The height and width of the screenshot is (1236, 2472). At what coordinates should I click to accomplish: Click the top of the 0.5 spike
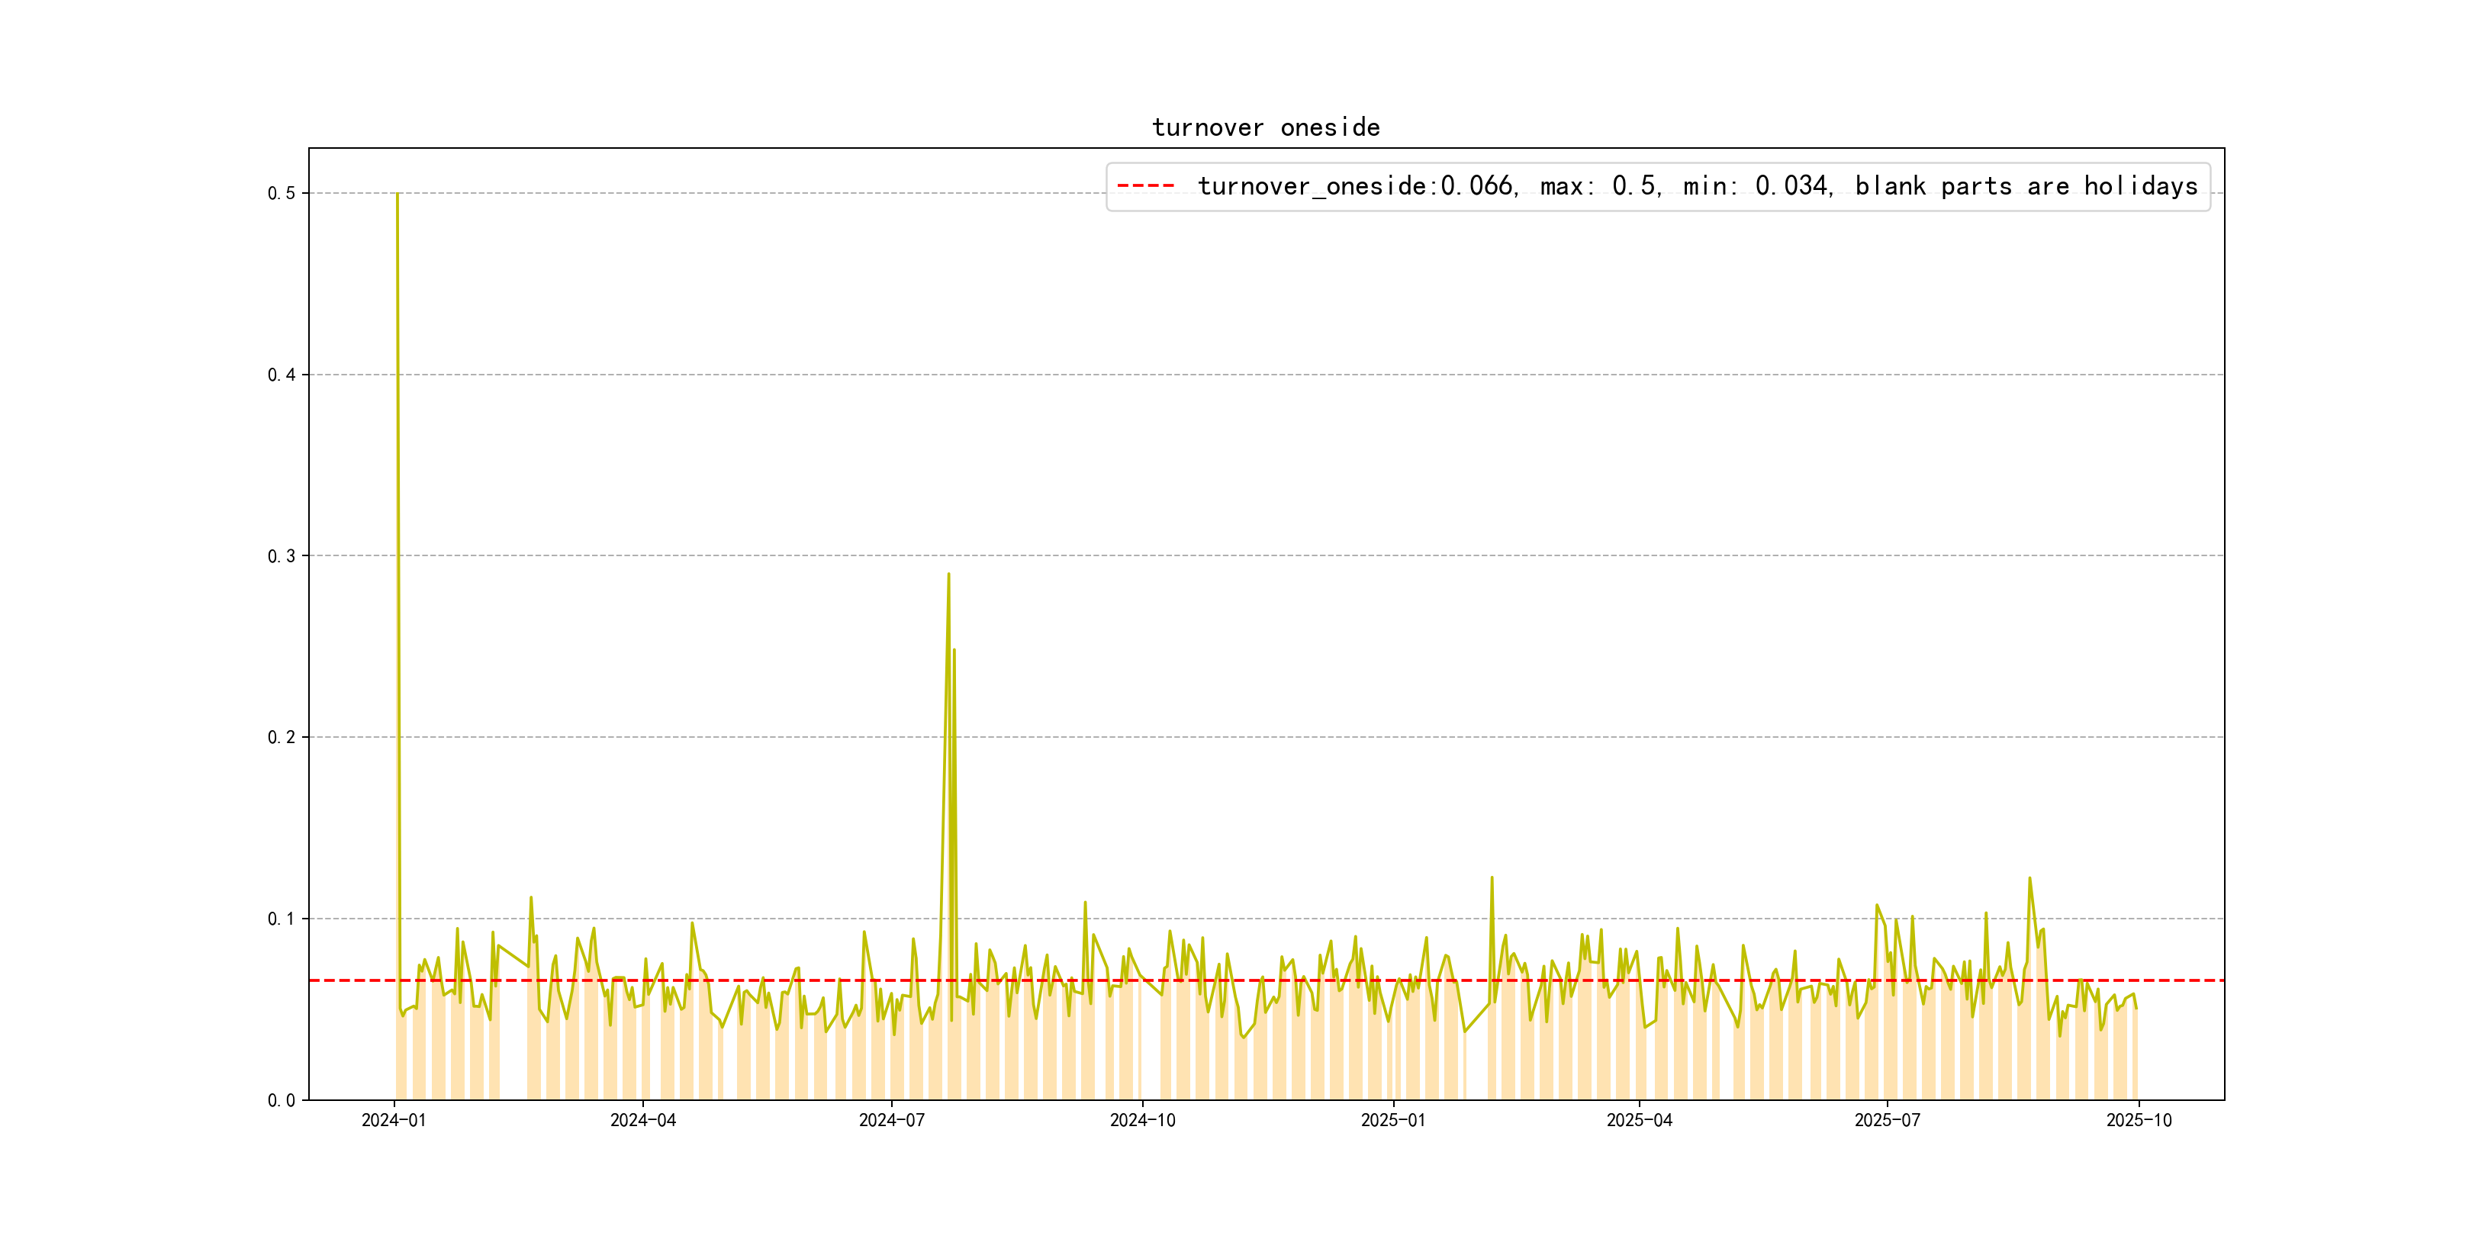tap(398, 194)
